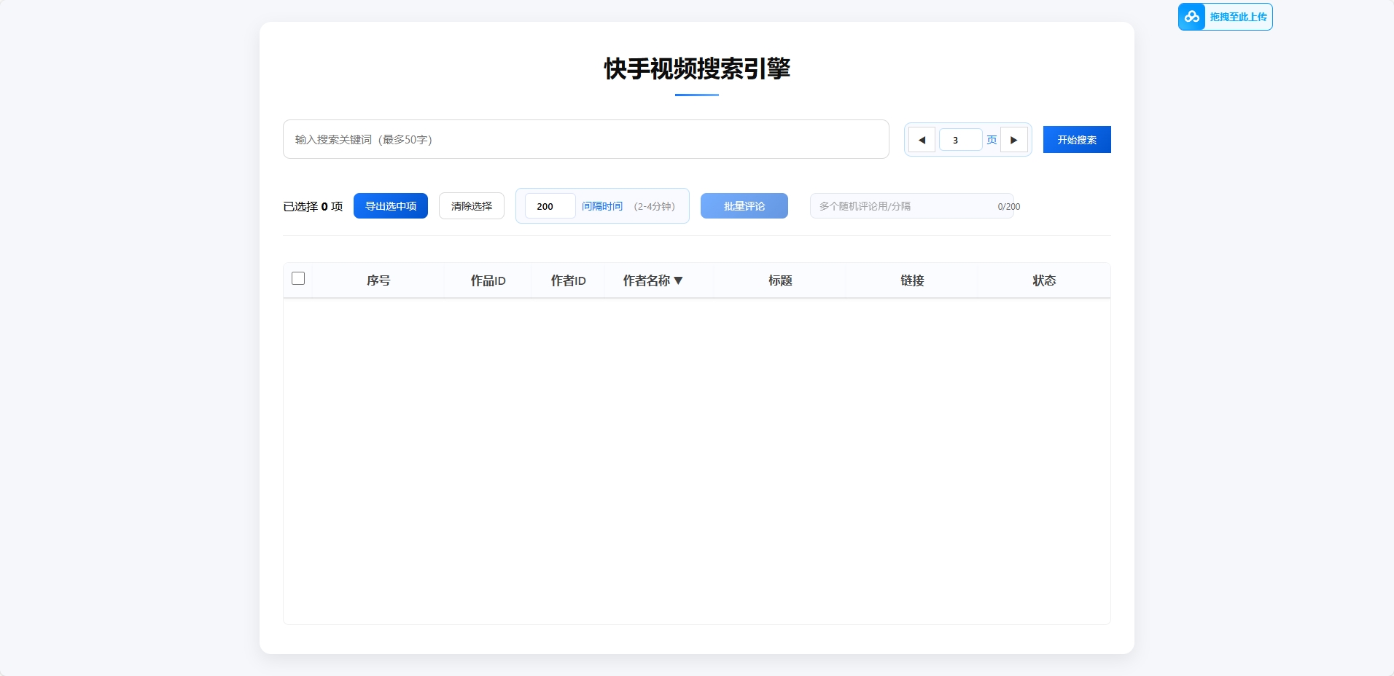Screen dimensions: 1394x676
Task: Click the 序号 column header
Action: tap(378, 280)
